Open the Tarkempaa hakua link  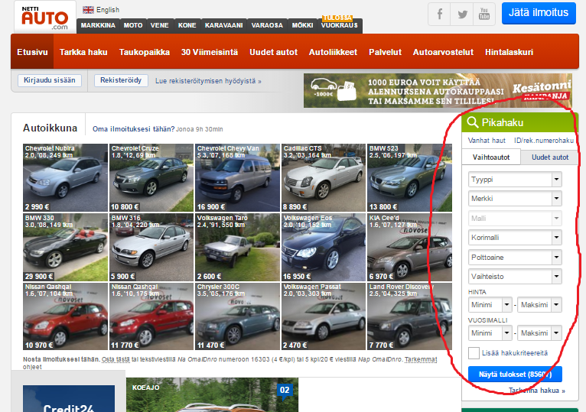click(x=537, y=391)
